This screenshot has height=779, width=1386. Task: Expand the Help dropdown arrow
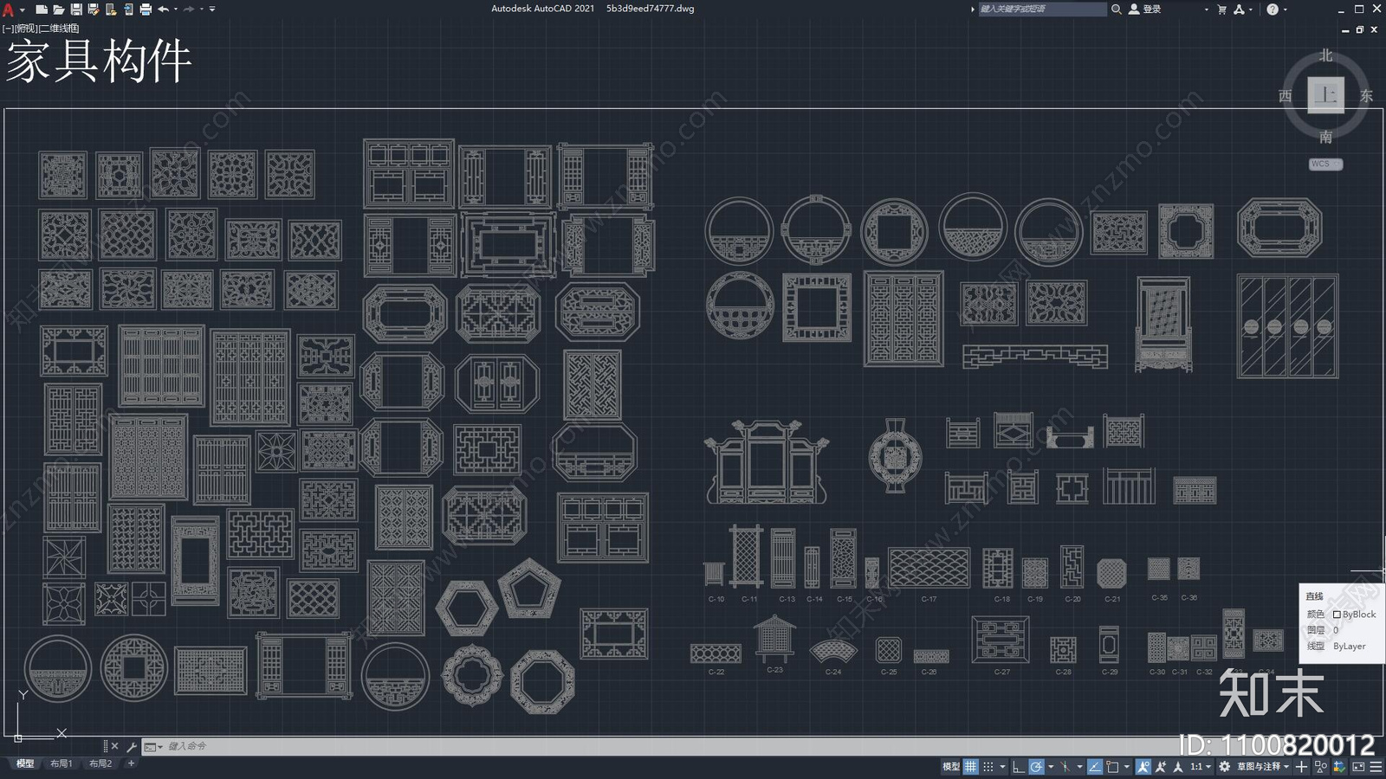click(1285, 10)
